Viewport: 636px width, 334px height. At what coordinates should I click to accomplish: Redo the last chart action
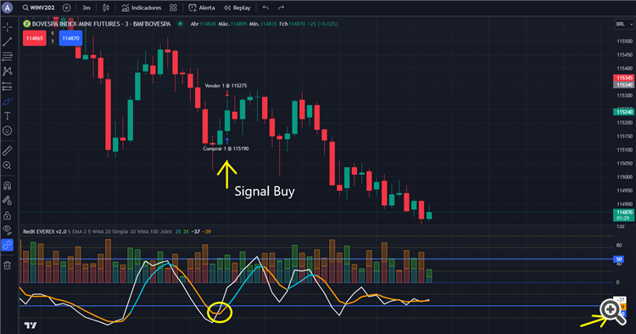[281, 8]
